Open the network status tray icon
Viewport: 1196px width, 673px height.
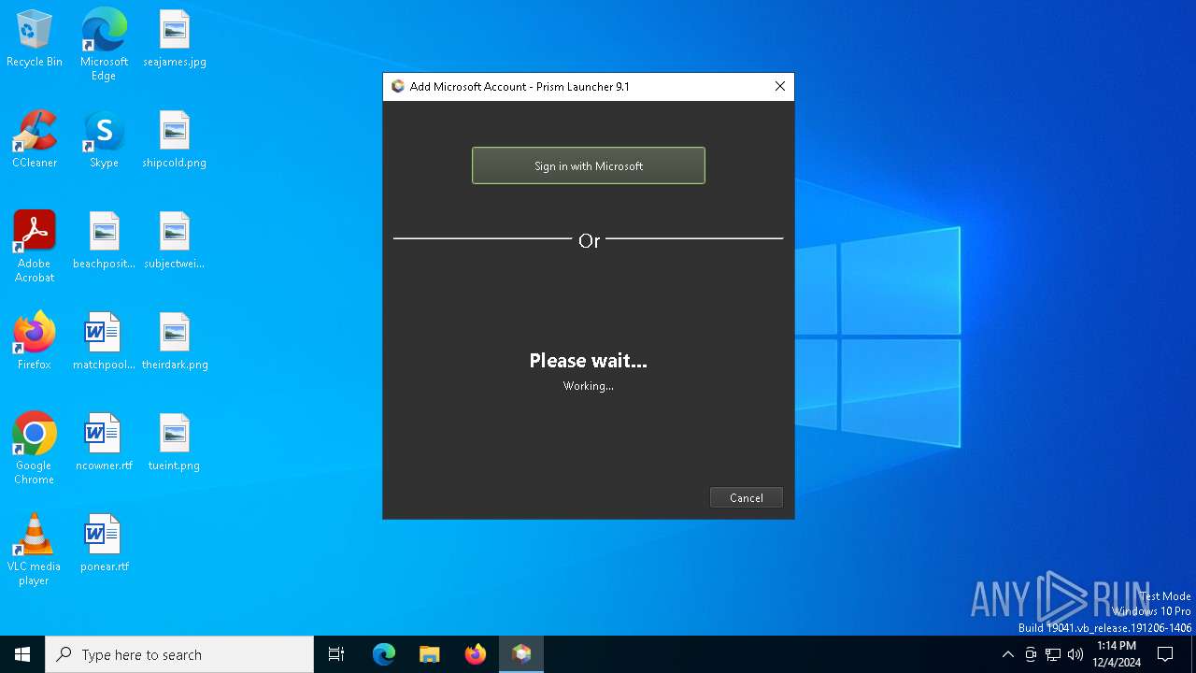[1053, 654]
